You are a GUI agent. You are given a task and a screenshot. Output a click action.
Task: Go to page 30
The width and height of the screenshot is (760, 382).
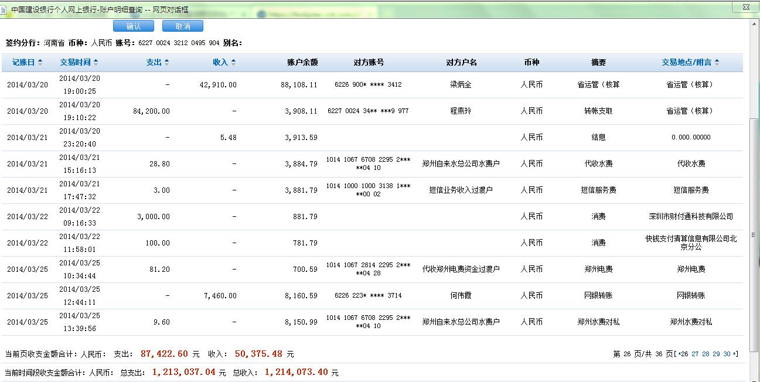click(x=727, y=354)
